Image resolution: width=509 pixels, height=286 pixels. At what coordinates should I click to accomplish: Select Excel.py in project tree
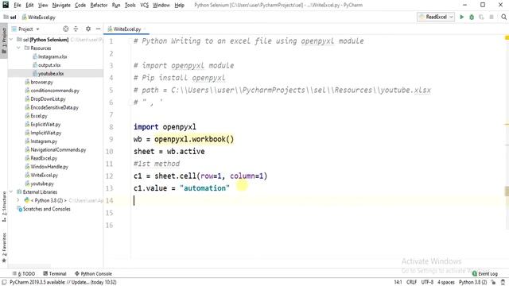(36, 116)
